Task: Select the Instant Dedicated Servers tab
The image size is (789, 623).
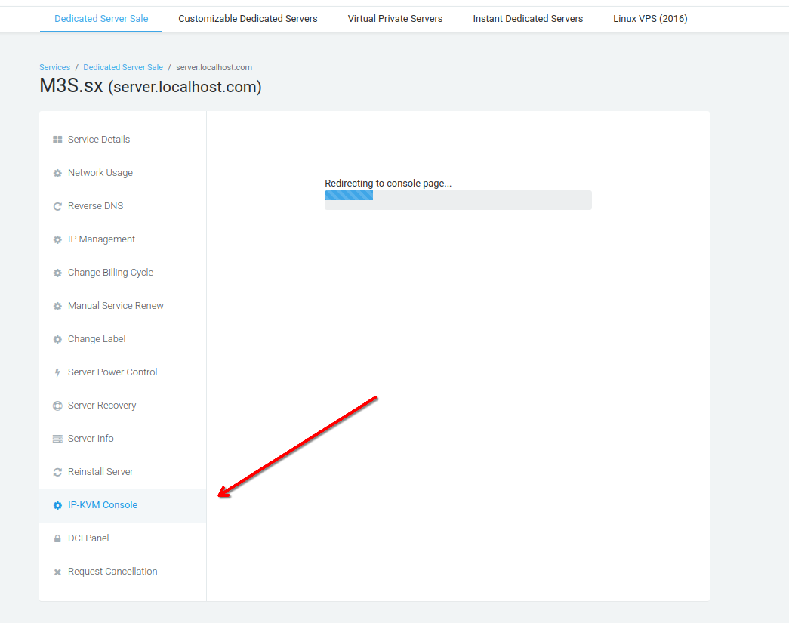Action: (x=528, y=18)
